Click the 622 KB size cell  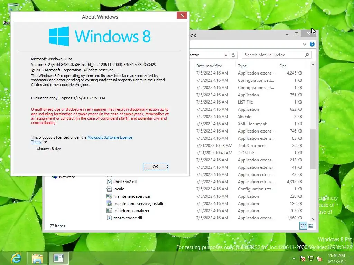click(x=296, y=109)
